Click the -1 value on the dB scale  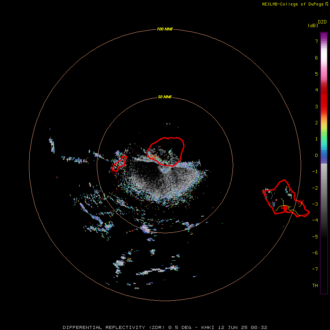315,172
